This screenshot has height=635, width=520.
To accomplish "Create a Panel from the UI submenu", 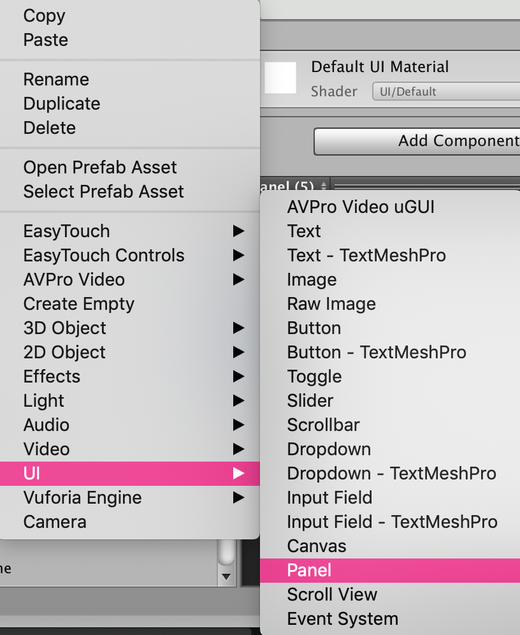I will point(309,570).
